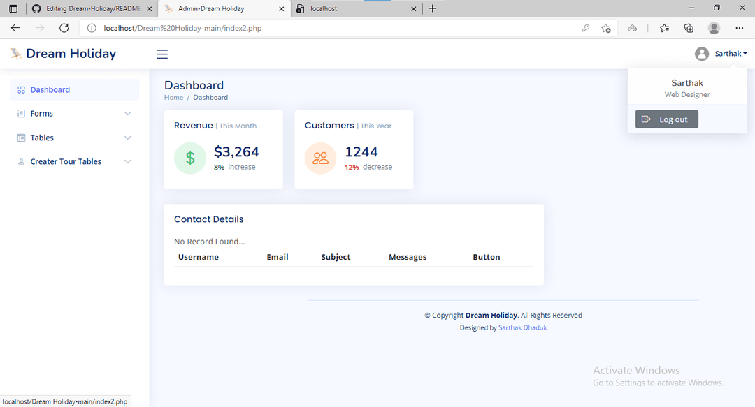The image size is (755, 407).
Task: Expand the Forms sidebar section
Action: [127, 113]
